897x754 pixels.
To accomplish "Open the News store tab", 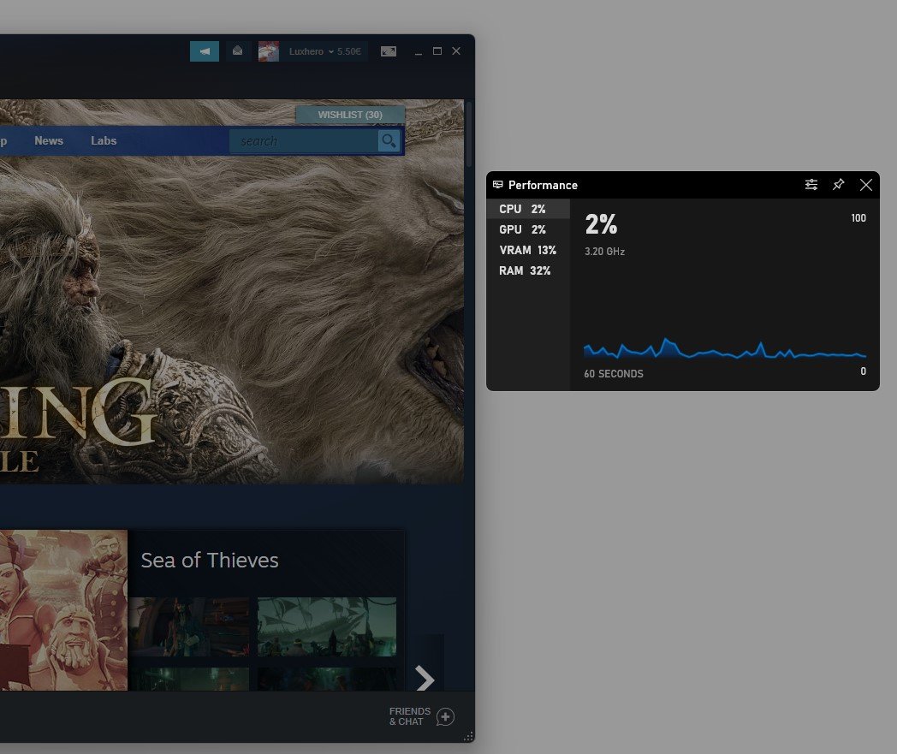I will [x=49, y=140].
